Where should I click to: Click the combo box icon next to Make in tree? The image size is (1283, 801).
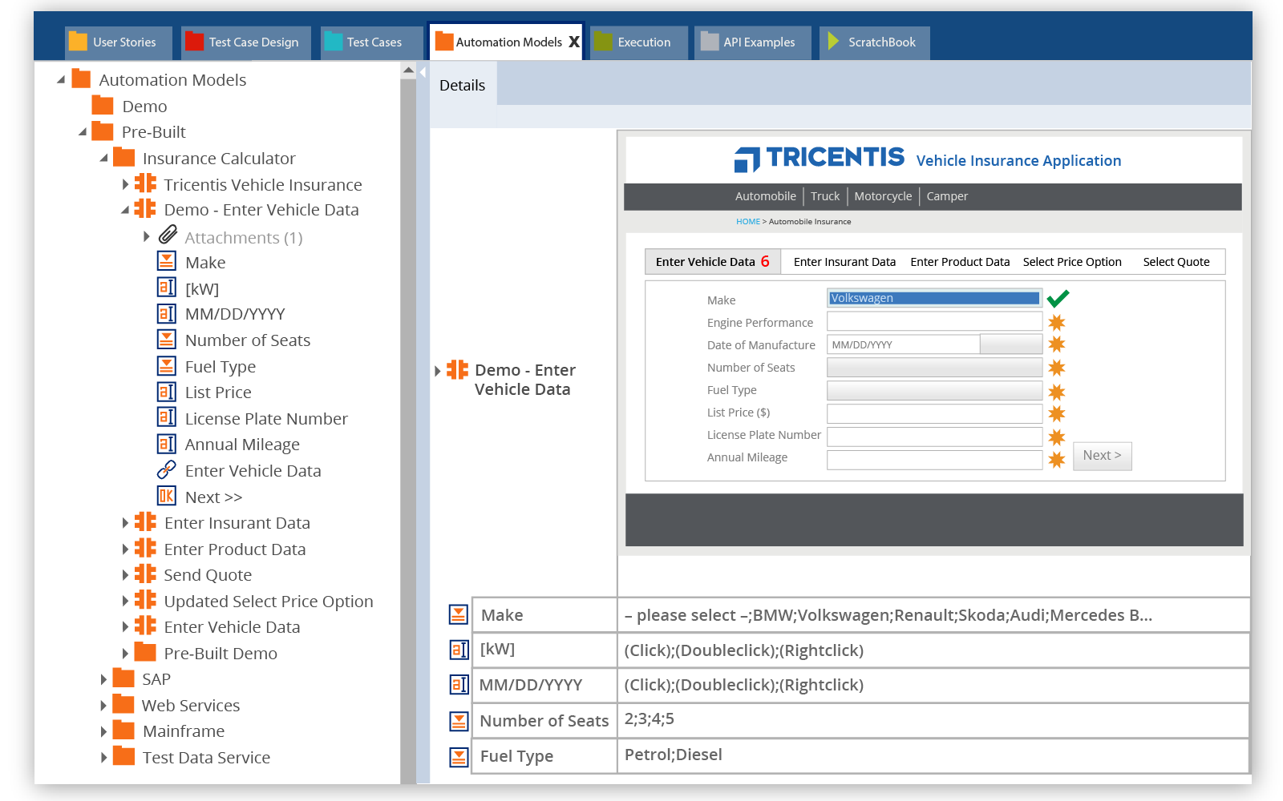[167, 261]
